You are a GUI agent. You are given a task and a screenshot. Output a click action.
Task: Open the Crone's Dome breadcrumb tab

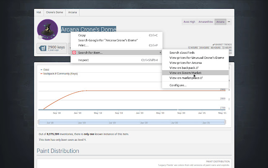(x=54, y=12)
